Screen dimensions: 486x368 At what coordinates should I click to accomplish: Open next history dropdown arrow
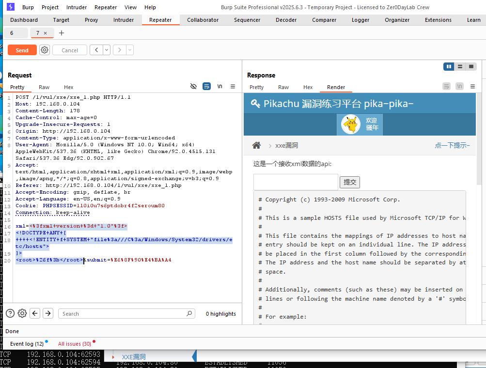click(x=130, y=50)
